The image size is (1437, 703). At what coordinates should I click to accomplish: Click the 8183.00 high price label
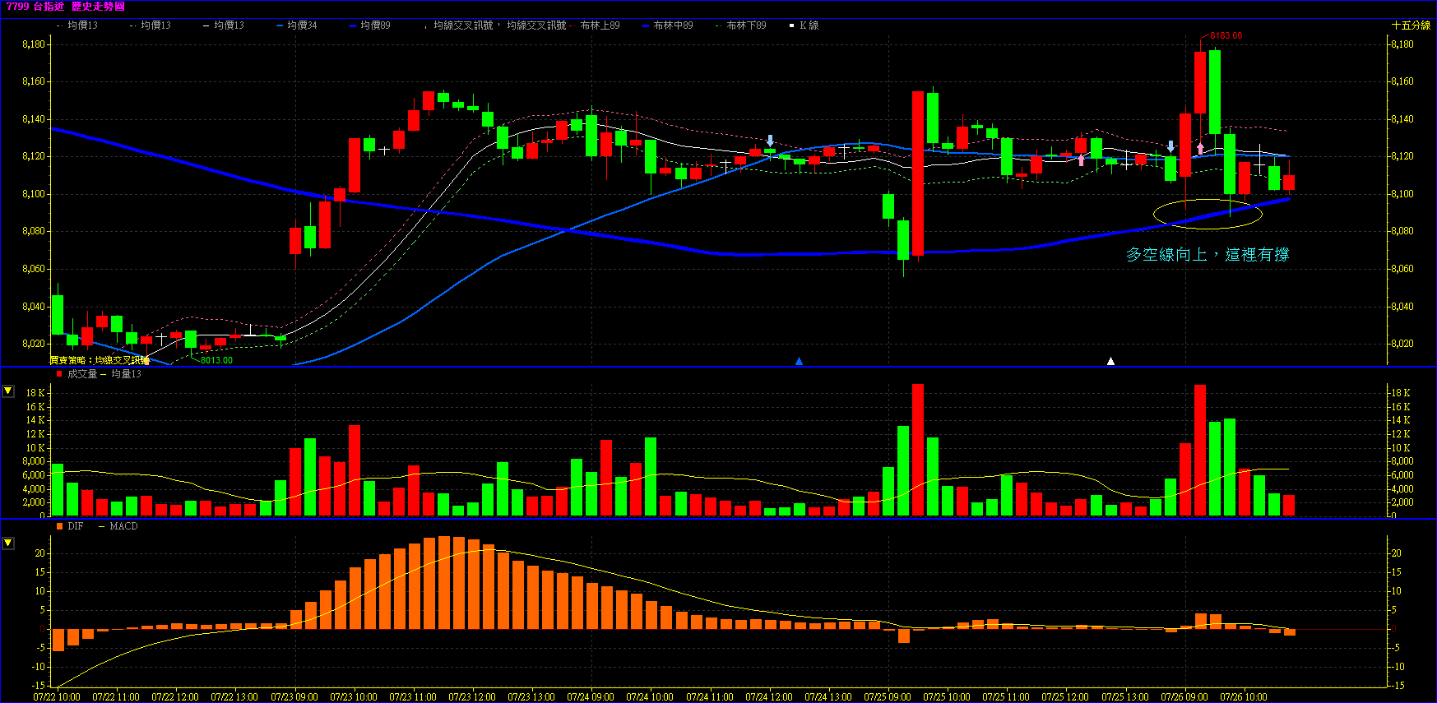click(x=1226, y=35)
